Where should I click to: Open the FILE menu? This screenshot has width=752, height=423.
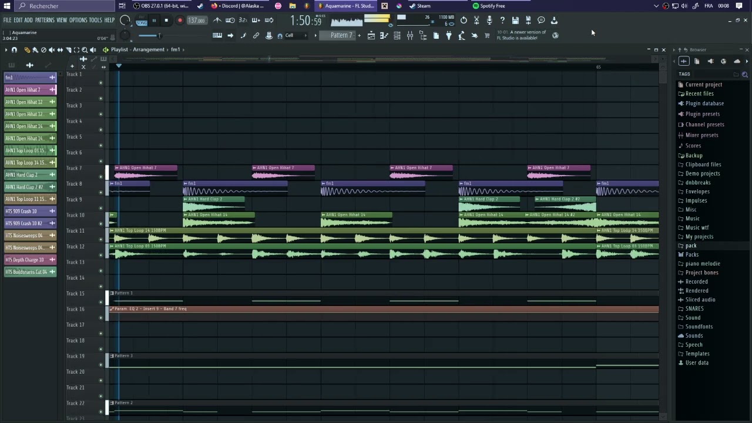pyautogui.click(x=7, y=20)
